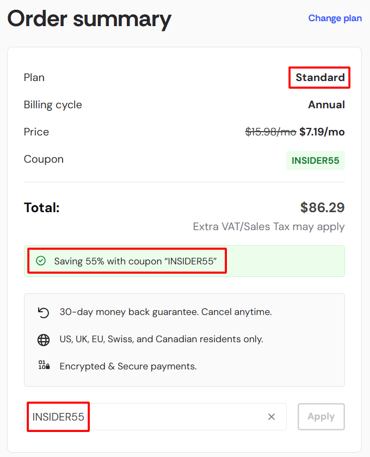
Task: Click the globe residents icon
Action: 44,340
